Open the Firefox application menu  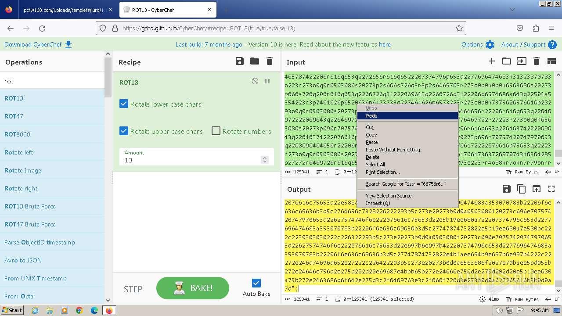551,28
